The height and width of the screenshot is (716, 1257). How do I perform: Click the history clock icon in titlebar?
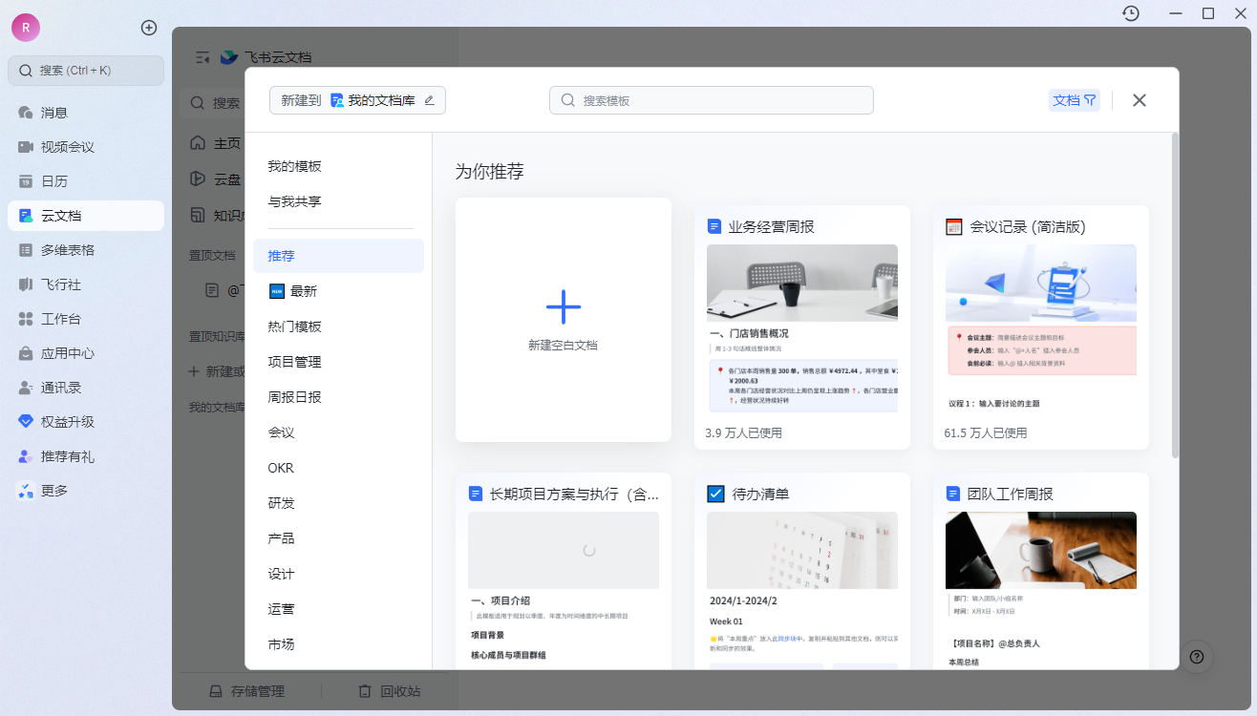[x=1130, y=13]
